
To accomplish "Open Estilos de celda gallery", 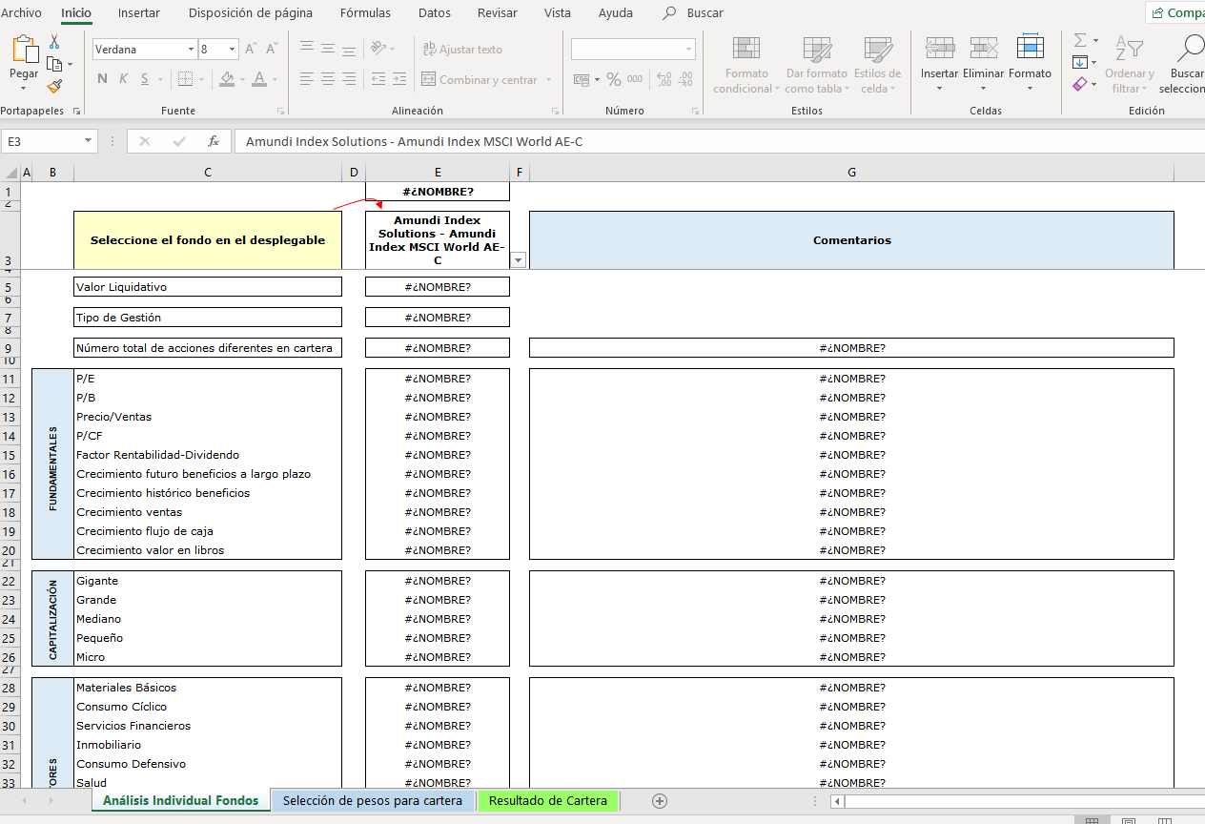I will [877, 65].
